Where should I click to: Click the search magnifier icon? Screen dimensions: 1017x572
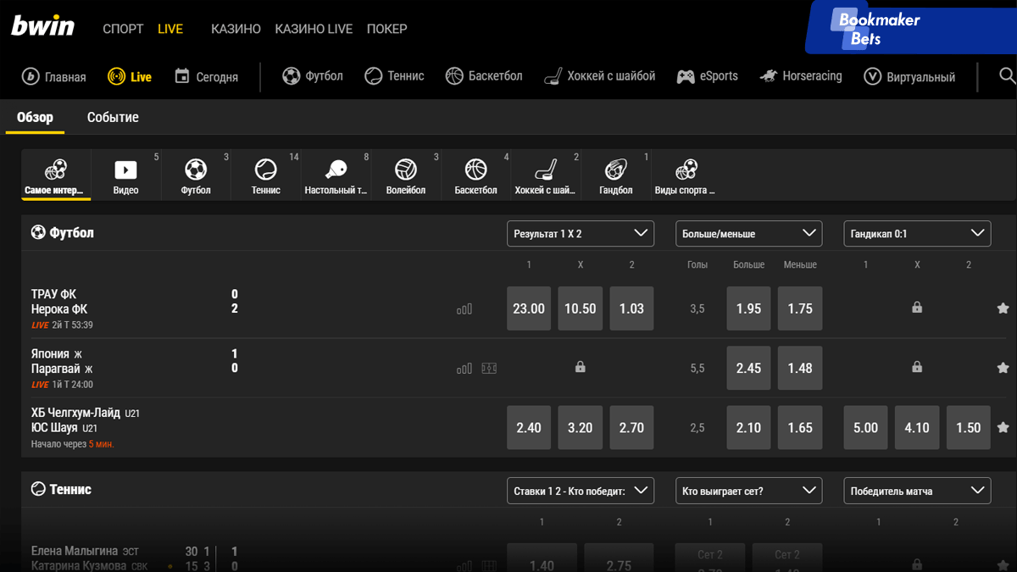tap(1006, 76)
